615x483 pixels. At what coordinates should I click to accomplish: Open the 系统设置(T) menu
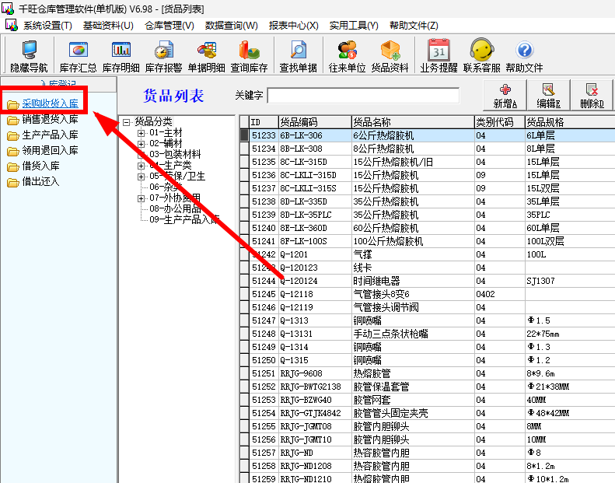coord(47,26)
